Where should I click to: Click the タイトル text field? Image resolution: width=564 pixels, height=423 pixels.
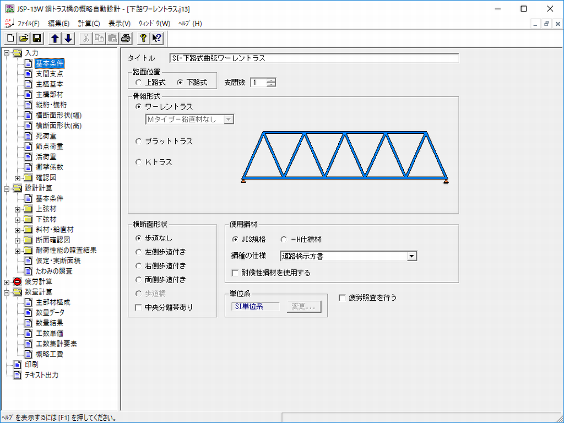[314, 58]
